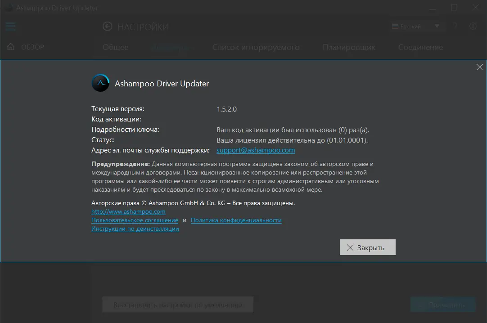Open Инструкции по деинсталляции
The width and height of the screenshot is (487, 323).
pos(135,229)
